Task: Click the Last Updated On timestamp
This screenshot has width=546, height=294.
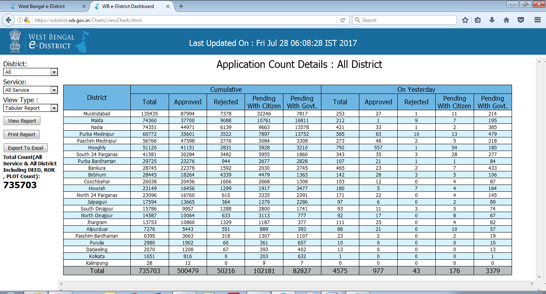Action: 273,43
